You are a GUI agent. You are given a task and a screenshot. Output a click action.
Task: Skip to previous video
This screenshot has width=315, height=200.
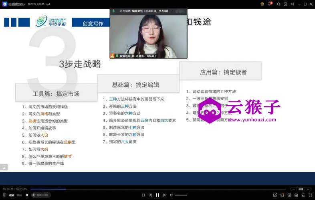150,195
